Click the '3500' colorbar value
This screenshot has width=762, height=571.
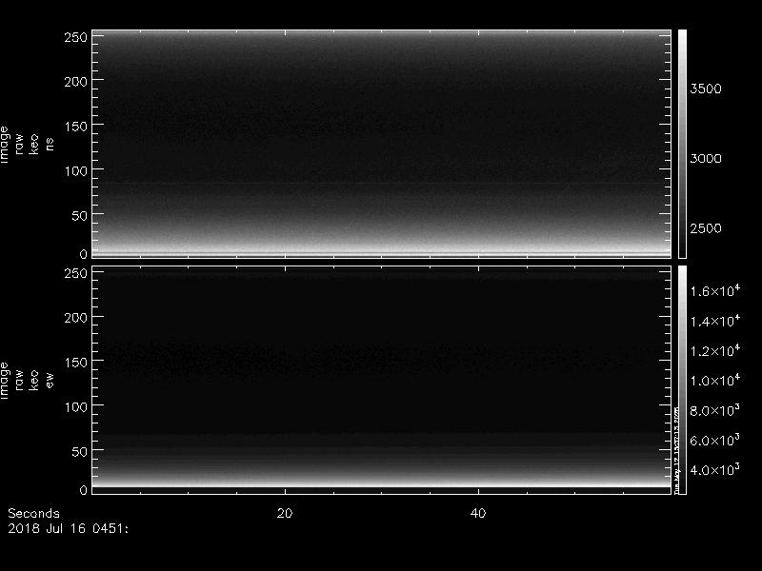[x=706, y=89]
